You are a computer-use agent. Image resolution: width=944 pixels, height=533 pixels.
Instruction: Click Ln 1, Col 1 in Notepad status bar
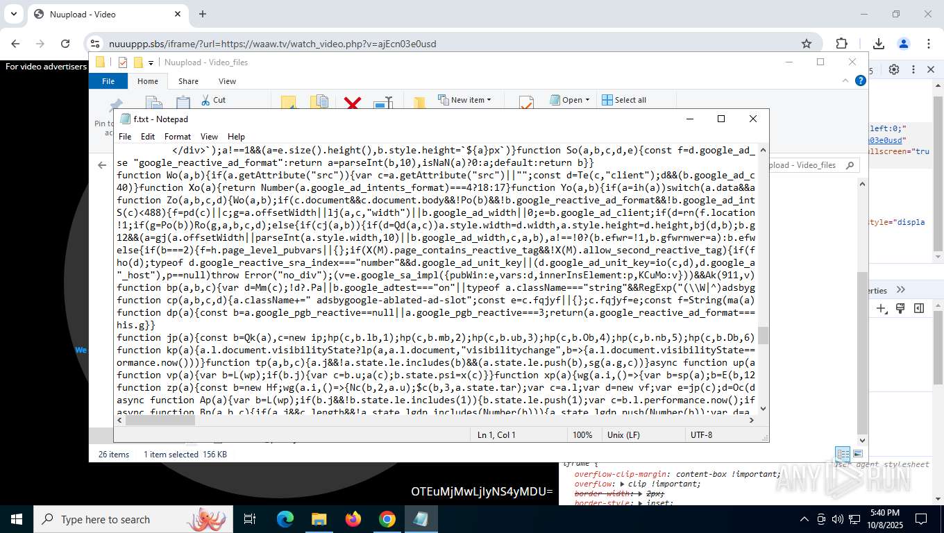(496, 434)
